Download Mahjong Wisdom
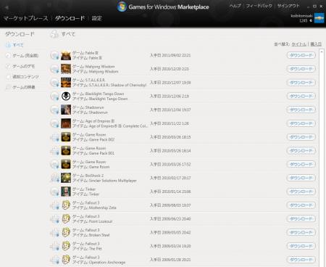Image resolution: width=326 pixels, height=267 pixels. (301, 69)
